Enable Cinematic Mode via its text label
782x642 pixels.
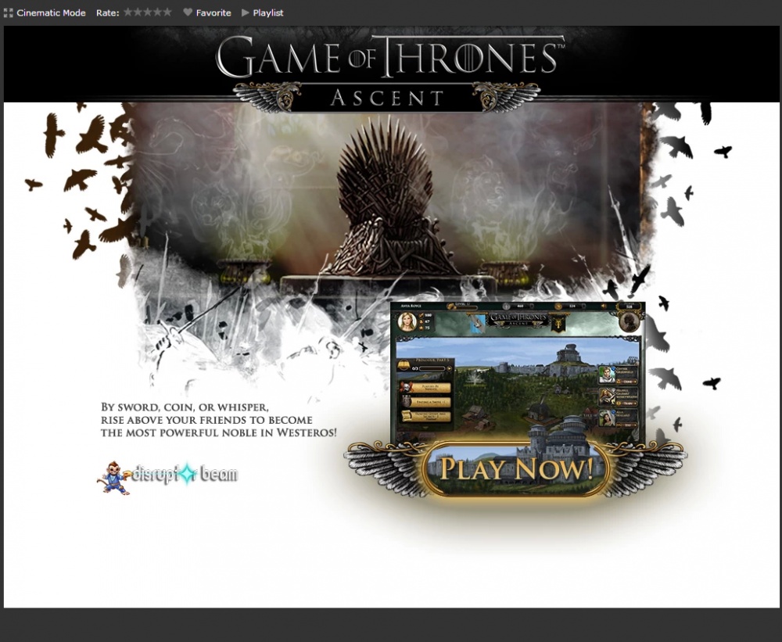tap(51, 13)
